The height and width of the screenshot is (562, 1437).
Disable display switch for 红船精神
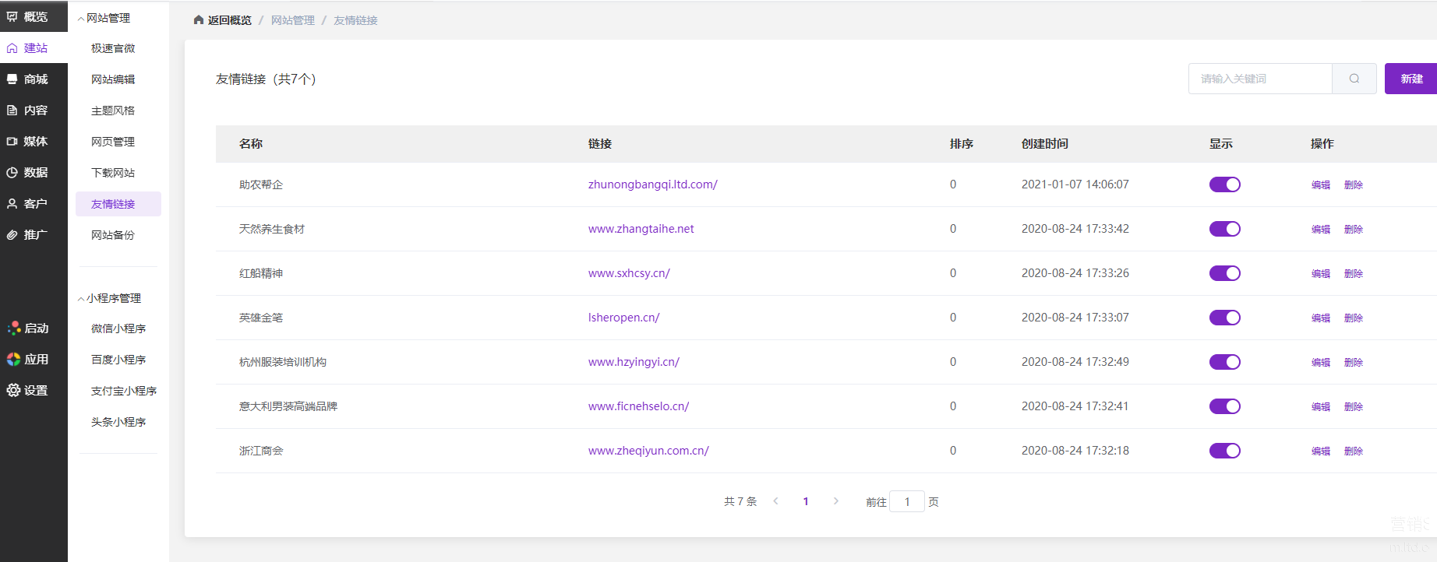click(1224, 273)
